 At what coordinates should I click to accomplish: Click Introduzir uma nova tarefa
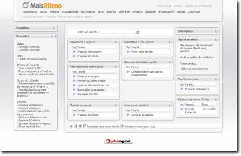(103, 126)
